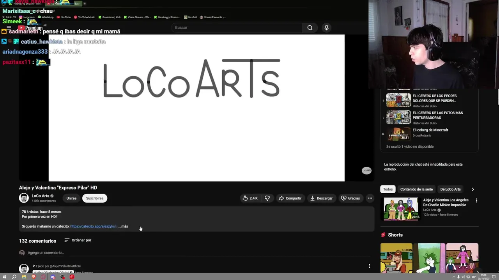Expand description with ...más
The height and width of the screenshot is (280, 499).
(x=123, y=226)
